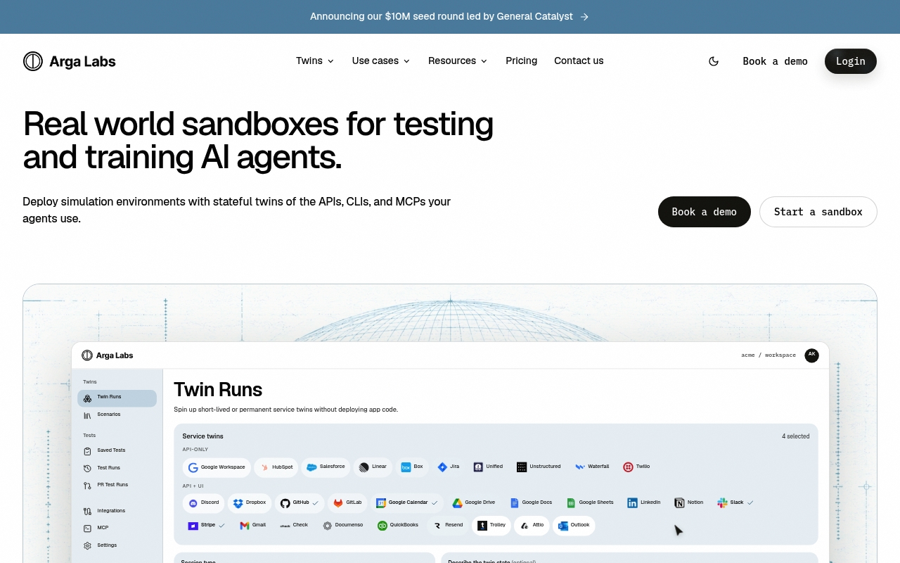Click the GitLab twin icon
Image resolution: width=900 pixels, height=563 pixels.
coord(338,503)
